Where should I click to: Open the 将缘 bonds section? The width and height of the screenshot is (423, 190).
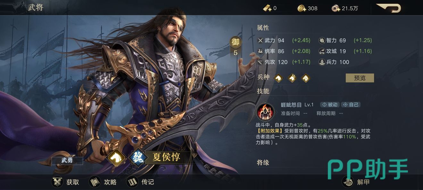point(263,162)
